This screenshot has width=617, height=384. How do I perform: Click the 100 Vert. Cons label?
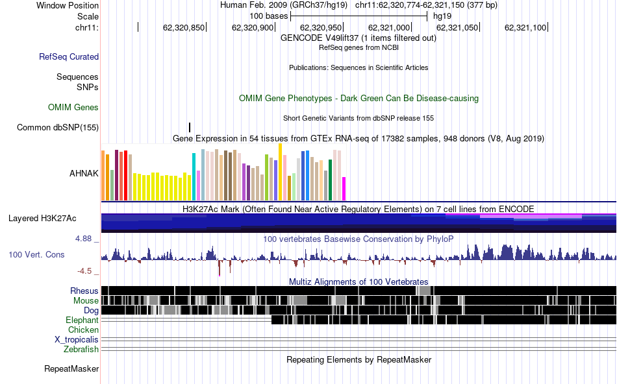(x=36, y=254)
